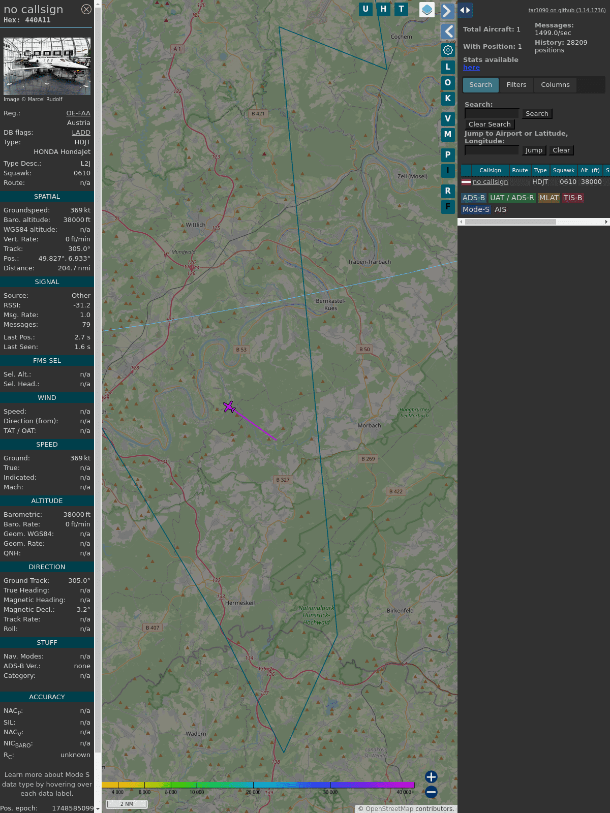Switch to the Columns tab
610x813 pixels.
point(555,85)
